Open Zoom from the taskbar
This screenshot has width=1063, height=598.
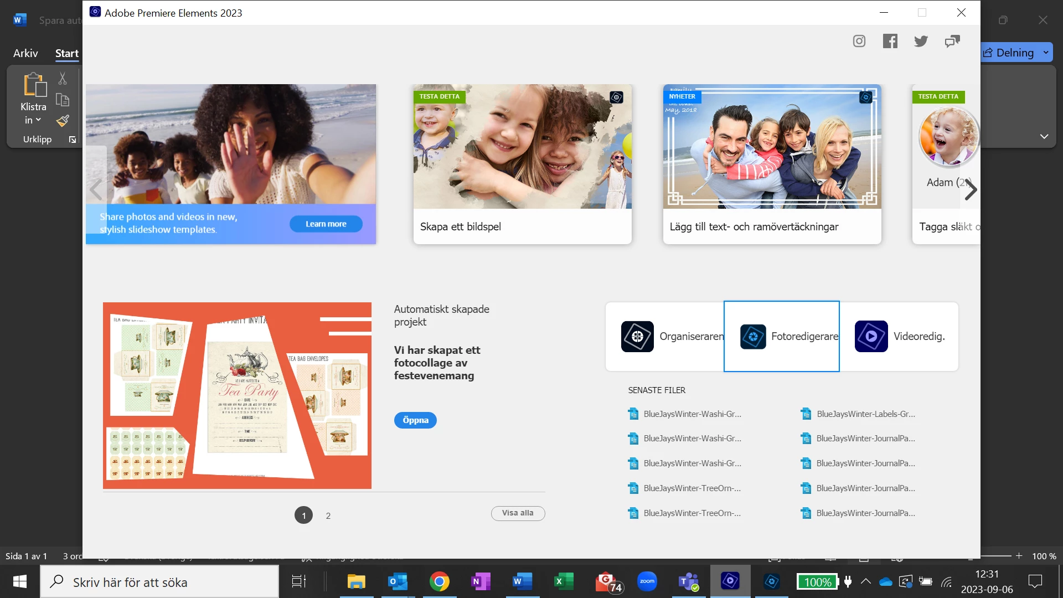coord(647,581)
